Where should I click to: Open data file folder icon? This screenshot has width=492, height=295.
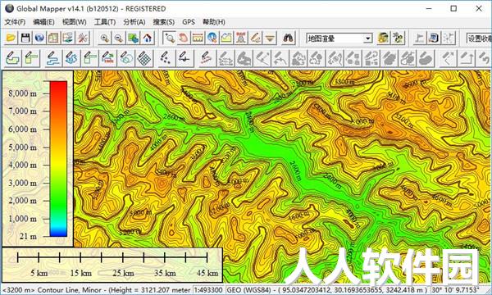coord(11,39)
